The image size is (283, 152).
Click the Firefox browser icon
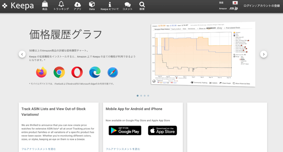click(41, 72)
